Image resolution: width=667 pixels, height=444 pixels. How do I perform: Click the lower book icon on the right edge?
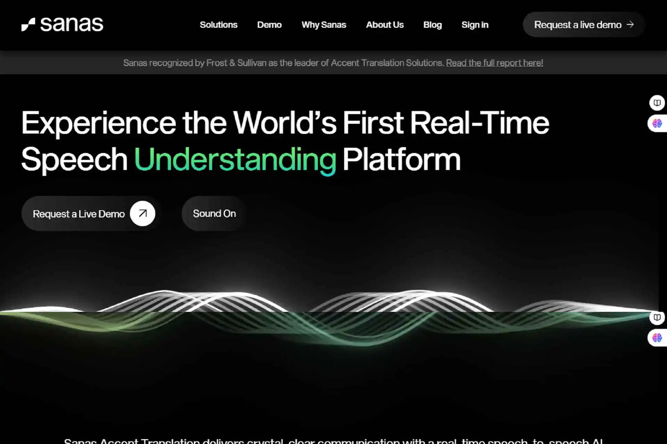tap(657, 317)
